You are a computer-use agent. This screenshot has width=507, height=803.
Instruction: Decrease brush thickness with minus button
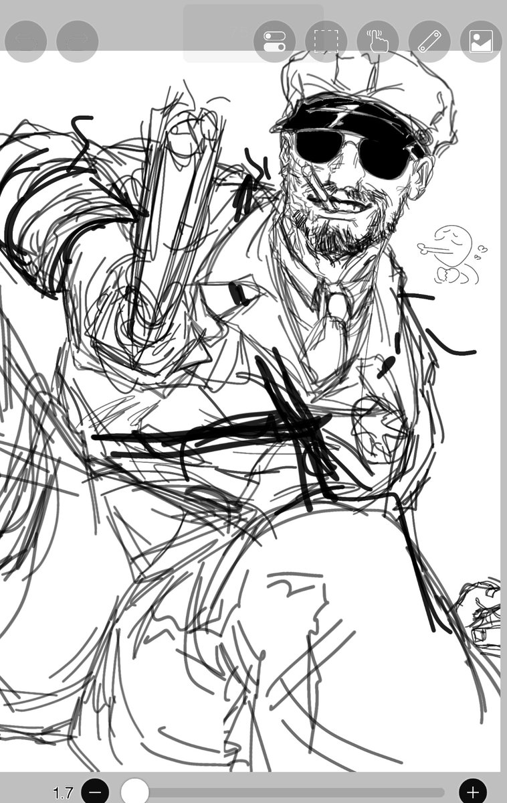pyautogui.click(x=95, y=792)
